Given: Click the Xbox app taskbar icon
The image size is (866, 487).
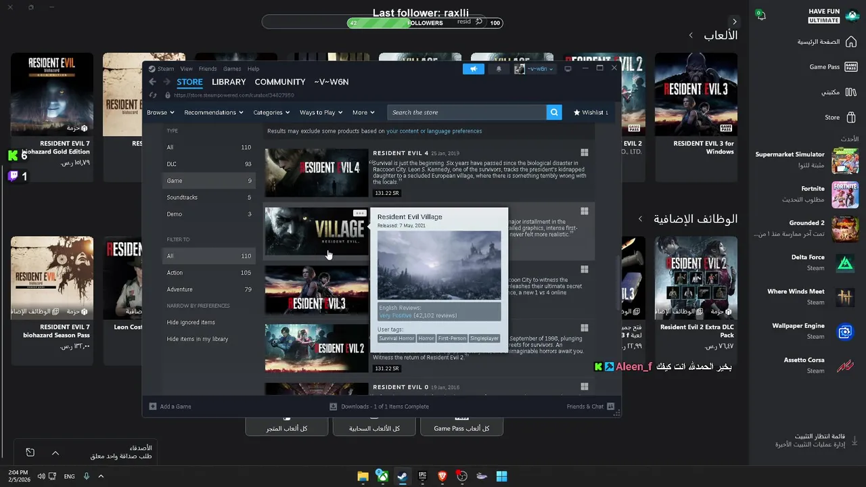Looking at the screenshot, I should 382,476.
